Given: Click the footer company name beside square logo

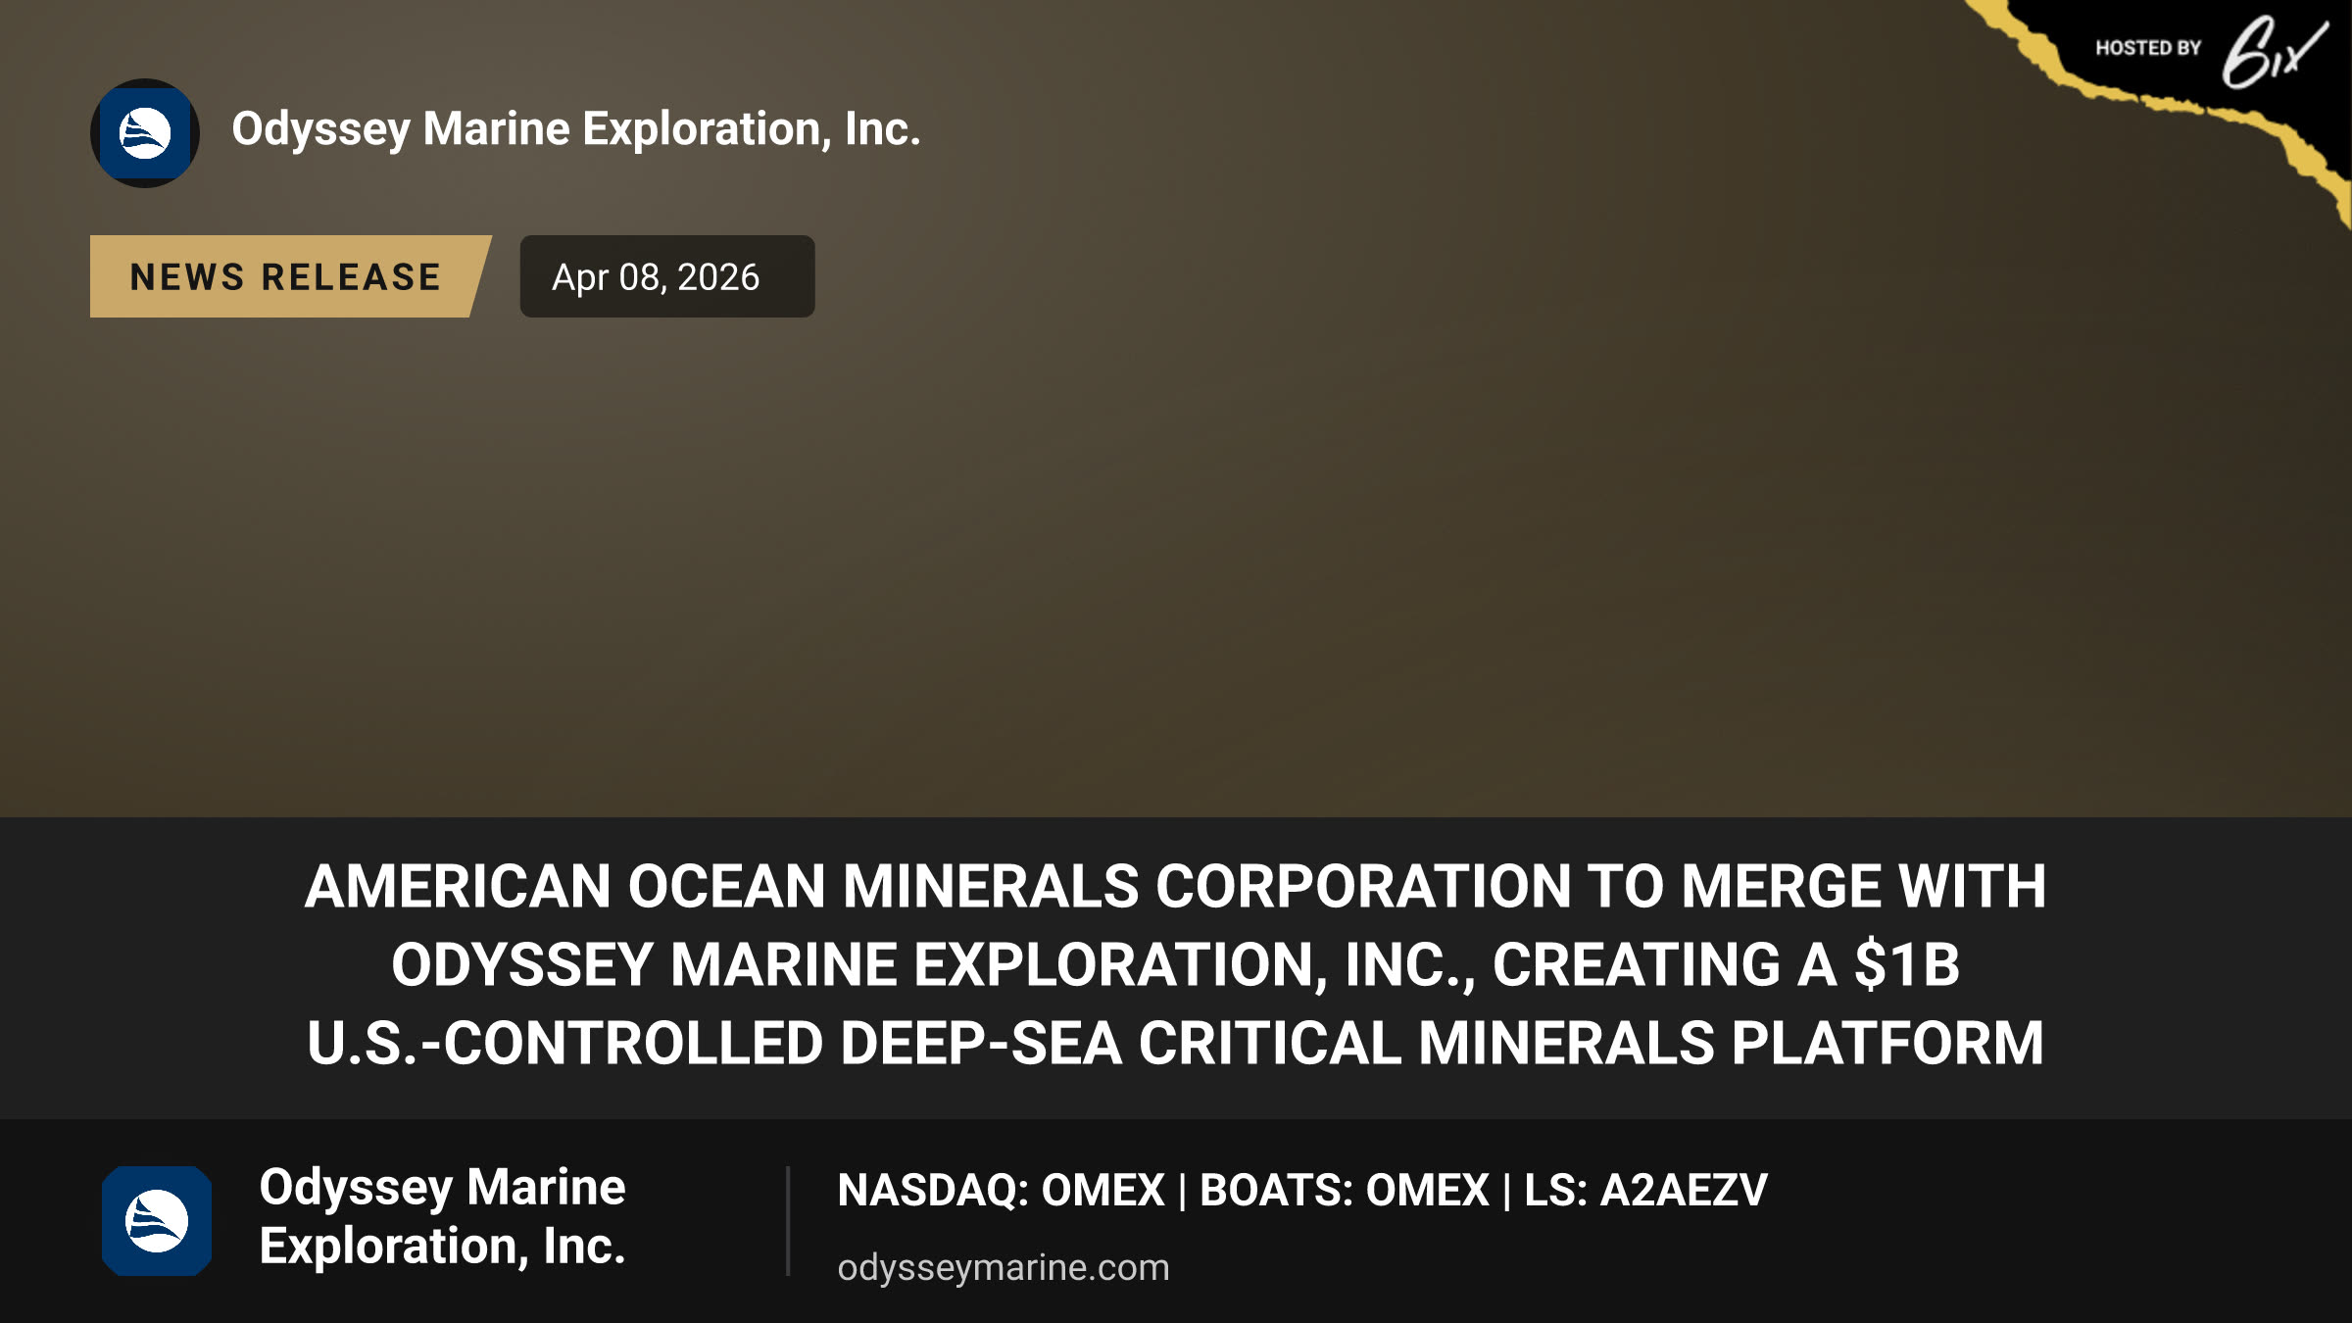Looking at the screenshot, I should [442, 1216].
